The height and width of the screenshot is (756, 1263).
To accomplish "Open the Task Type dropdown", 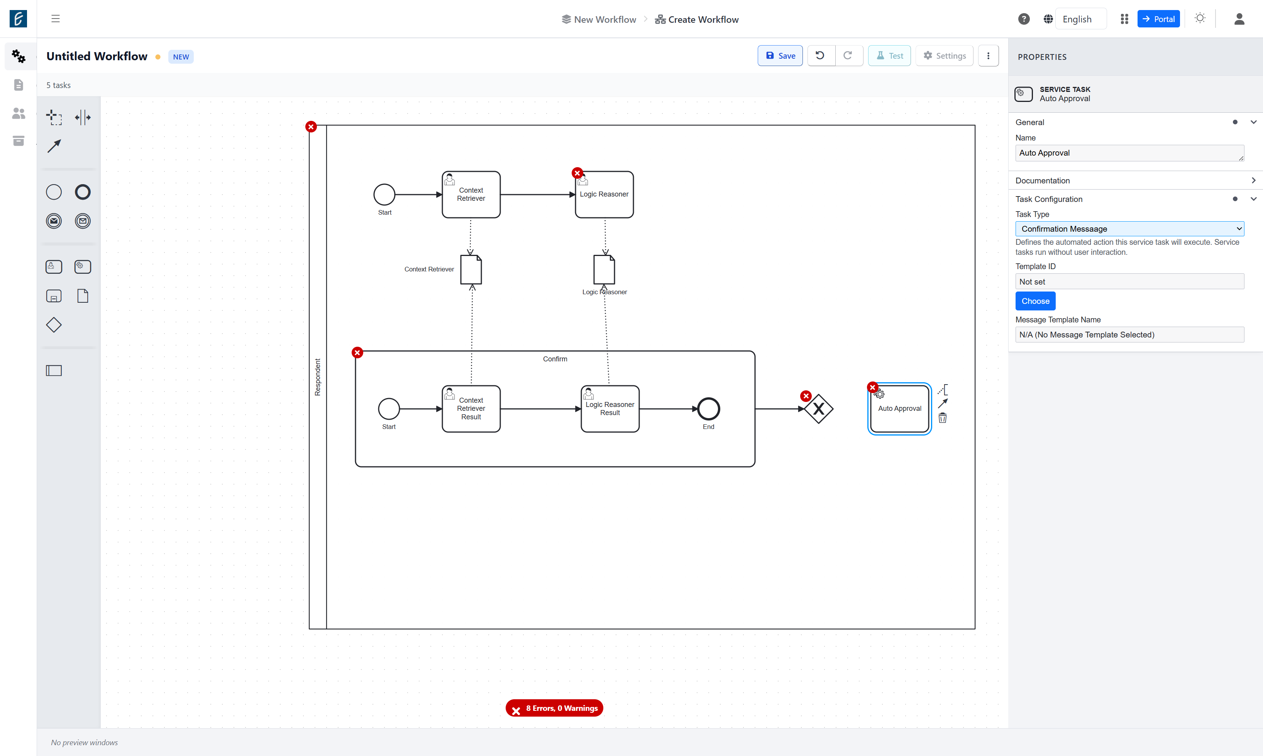I will 1129,229.
